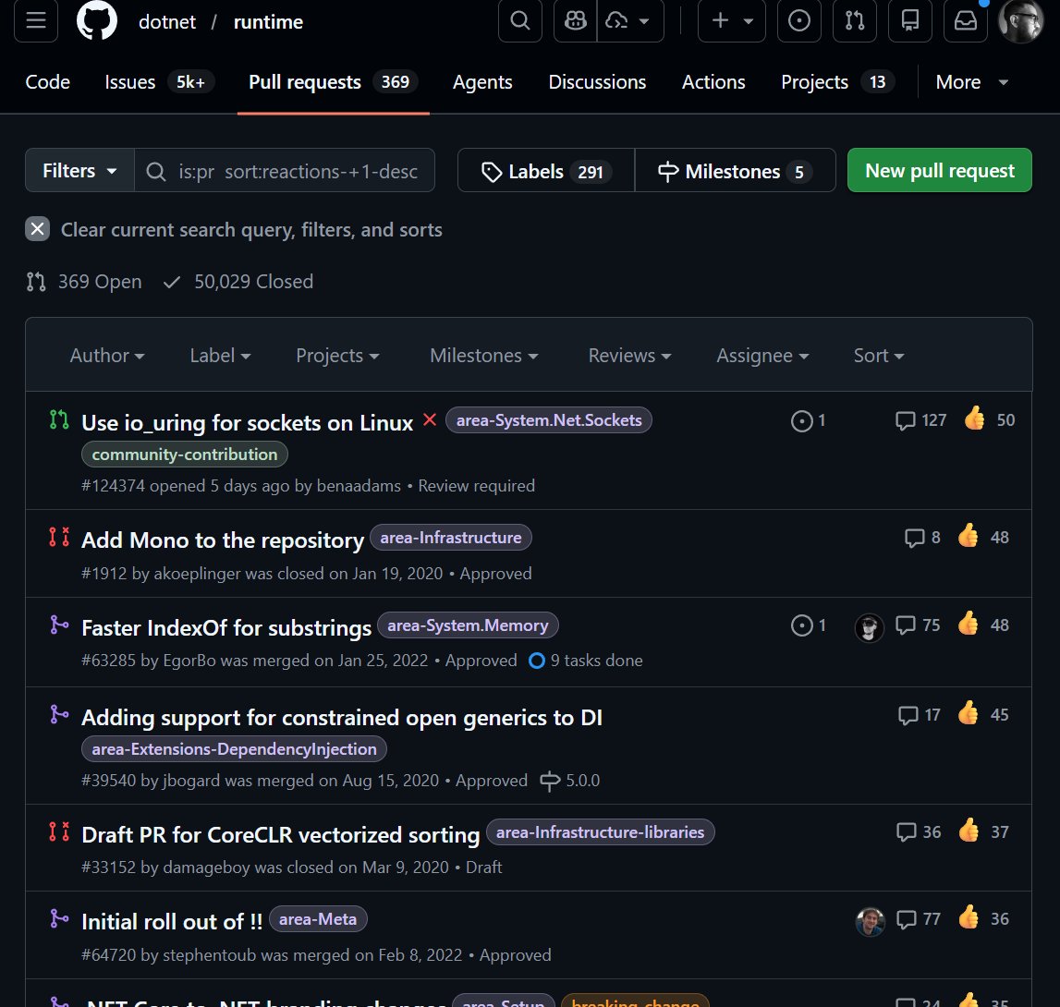Show the 50,029 Closed pull requests
1060x1007 pixels.
(238, 281)
